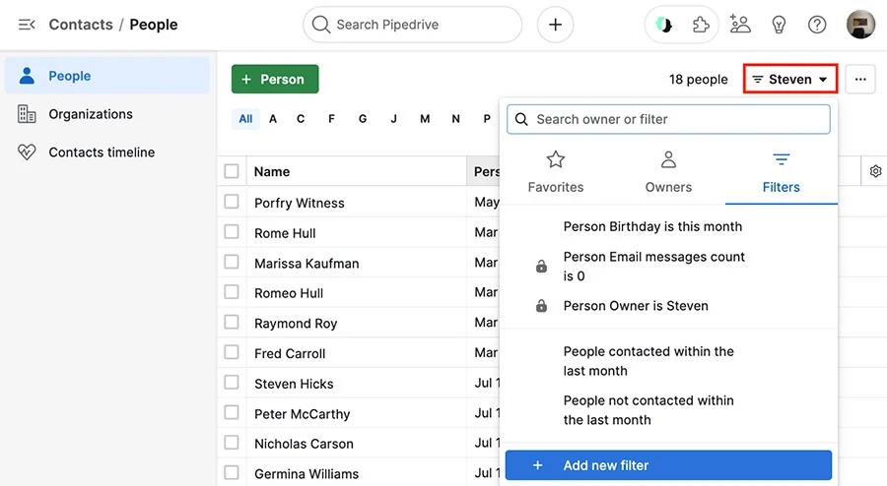
Task: Open contact Steven Hicks
Action: click(x=294, y=384)
